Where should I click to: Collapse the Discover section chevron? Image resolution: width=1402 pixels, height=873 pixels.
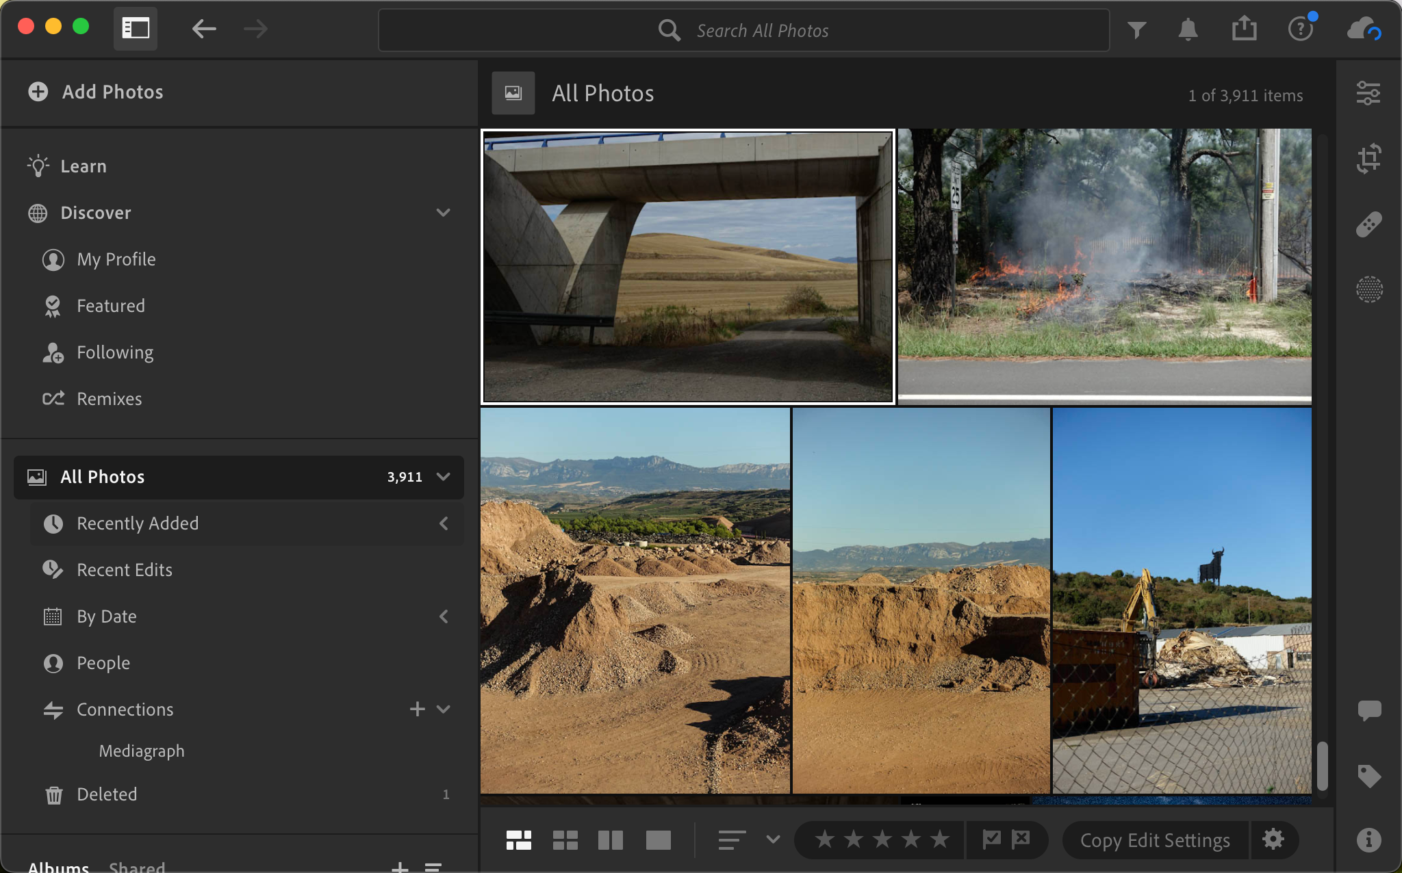[x=443, y=213]
